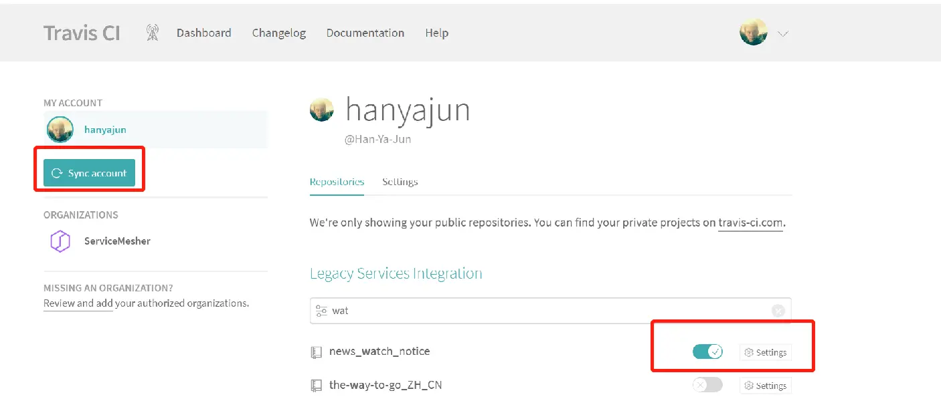Open Settings for the-way-to-go_ZH_CN
Image resolution: width=941 pixels, height=415 pixels.
click(766, 386)
